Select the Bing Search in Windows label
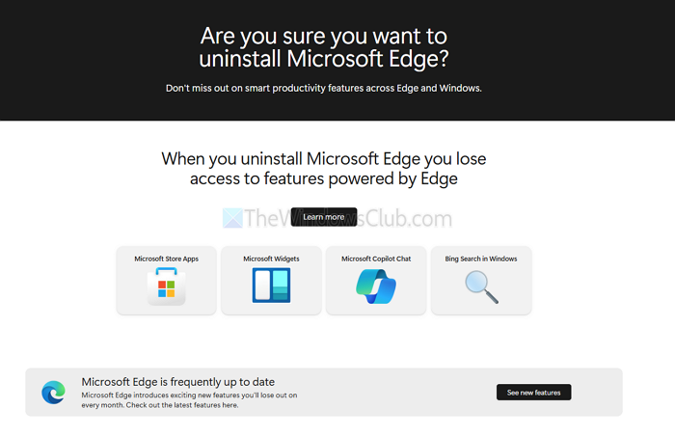This screenshot has height=436, width=675. [480, 259]
